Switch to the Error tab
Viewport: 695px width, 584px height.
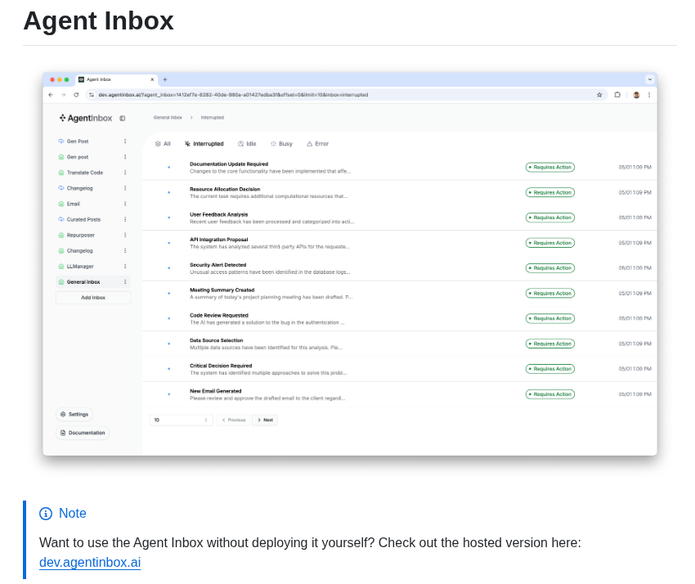318,144
